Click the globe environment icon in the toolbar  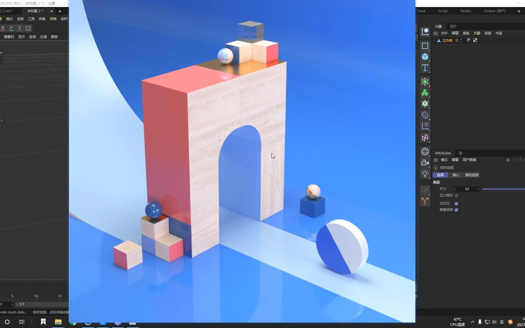point(425,151)
